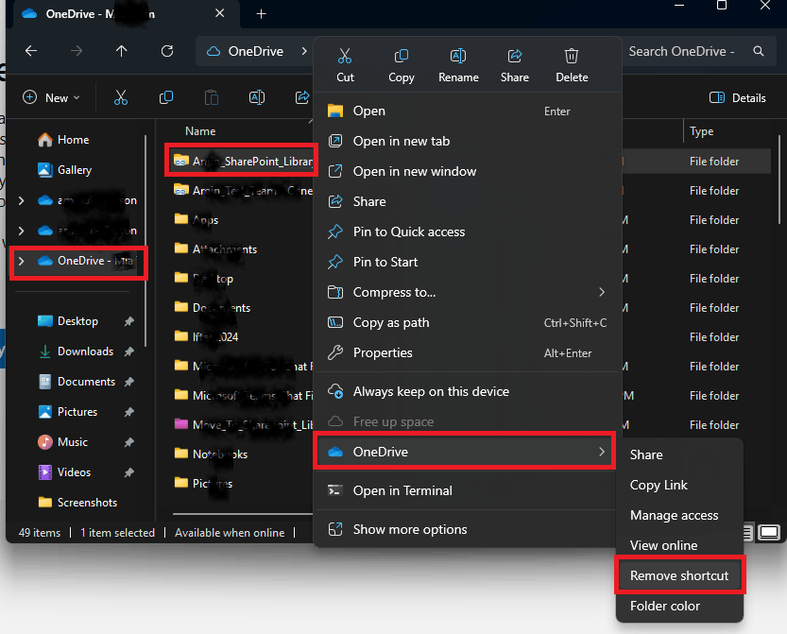787x634 pixels.
Task: Click the Copy icon in the context menu
Action: click(x=402, y=56)
